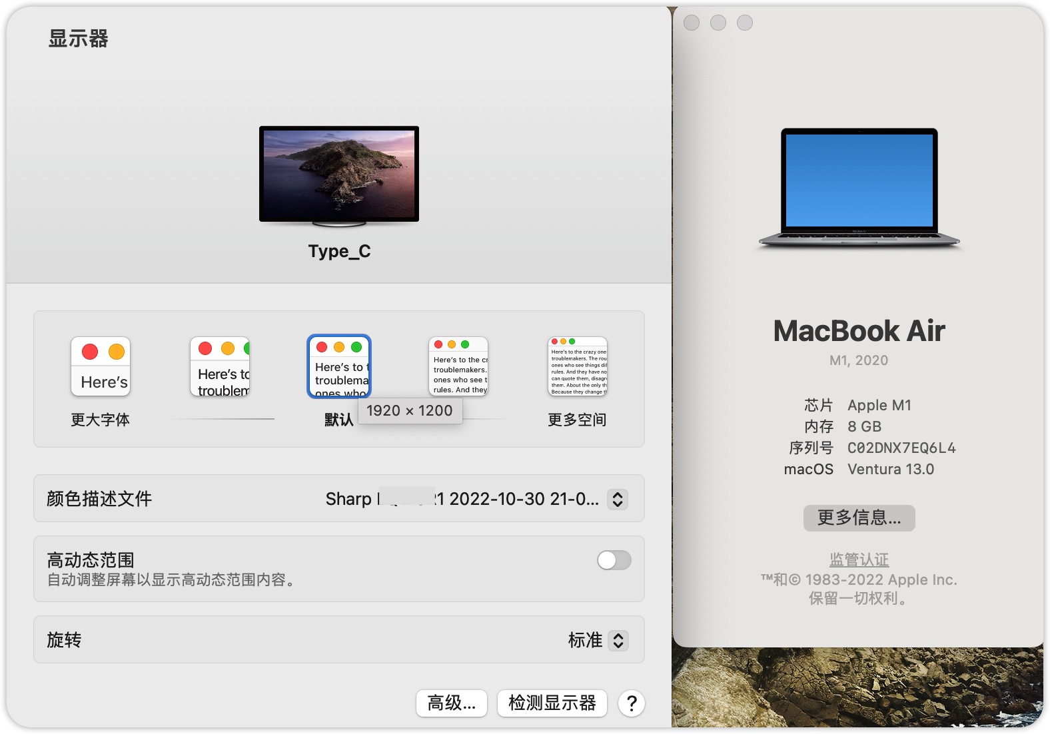
Task: Open the 监管认证 regulatory certification link
Action: (x=859, y=559)
